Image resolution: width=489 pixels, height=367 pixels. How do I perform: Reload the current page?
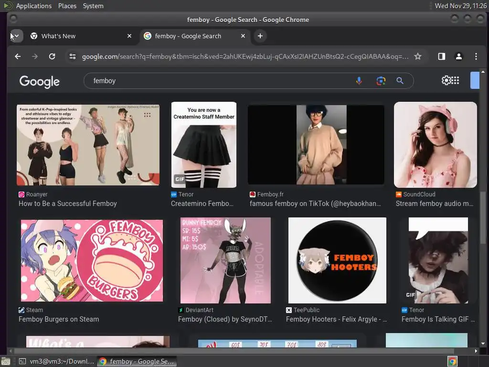tap(52, 56)
